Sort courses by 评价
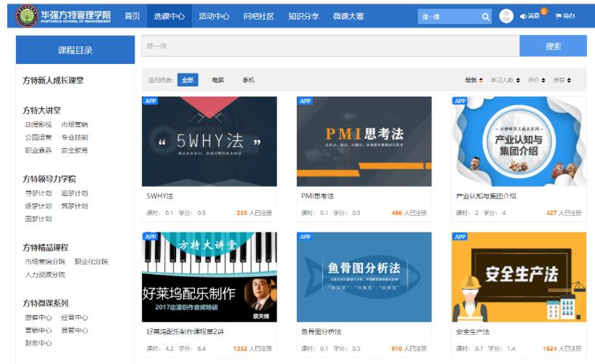595x364 pixels. point(537,80)
